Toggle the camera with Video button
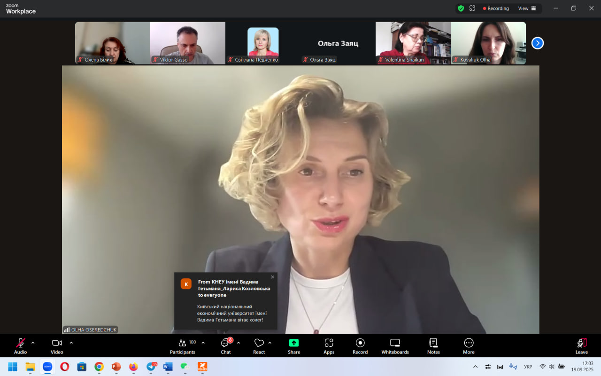601x376 pixels. (57, 346)
